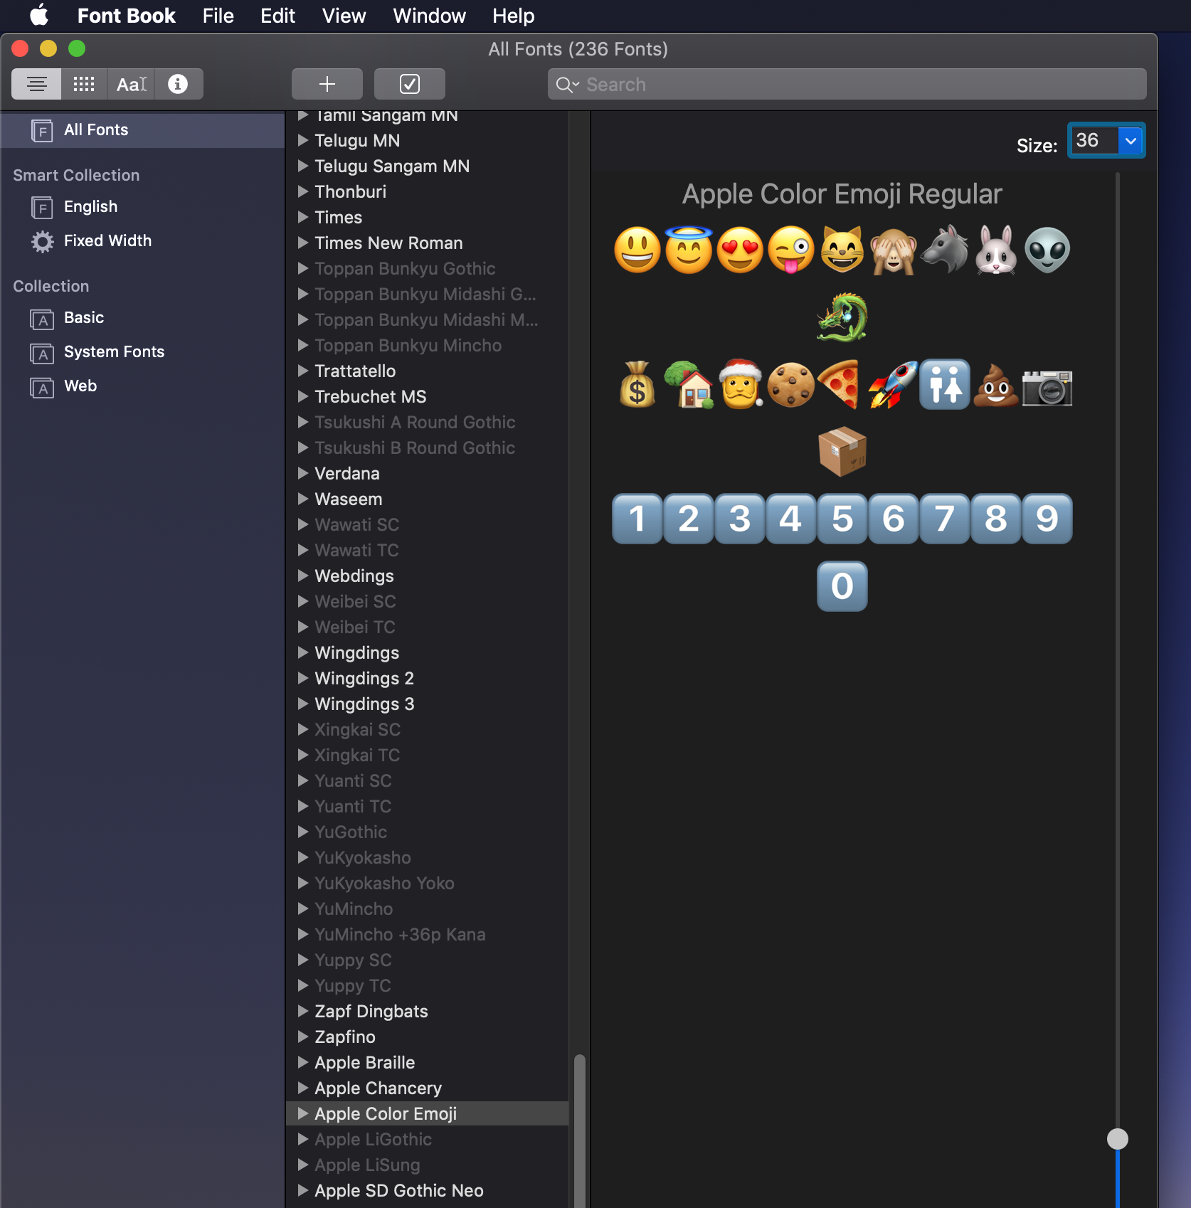Focus the Search field
The image size is (1191, 1208).
847,84
